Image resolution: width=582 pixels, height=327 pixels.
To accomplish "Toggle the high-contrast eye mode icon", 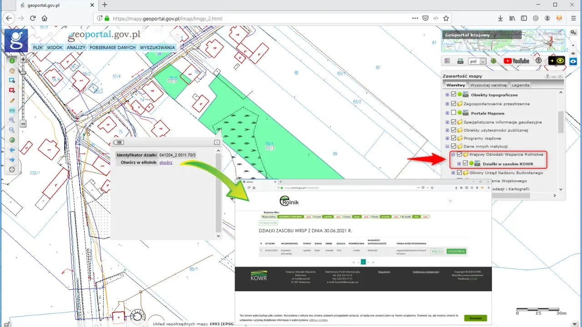I will 557,61.
